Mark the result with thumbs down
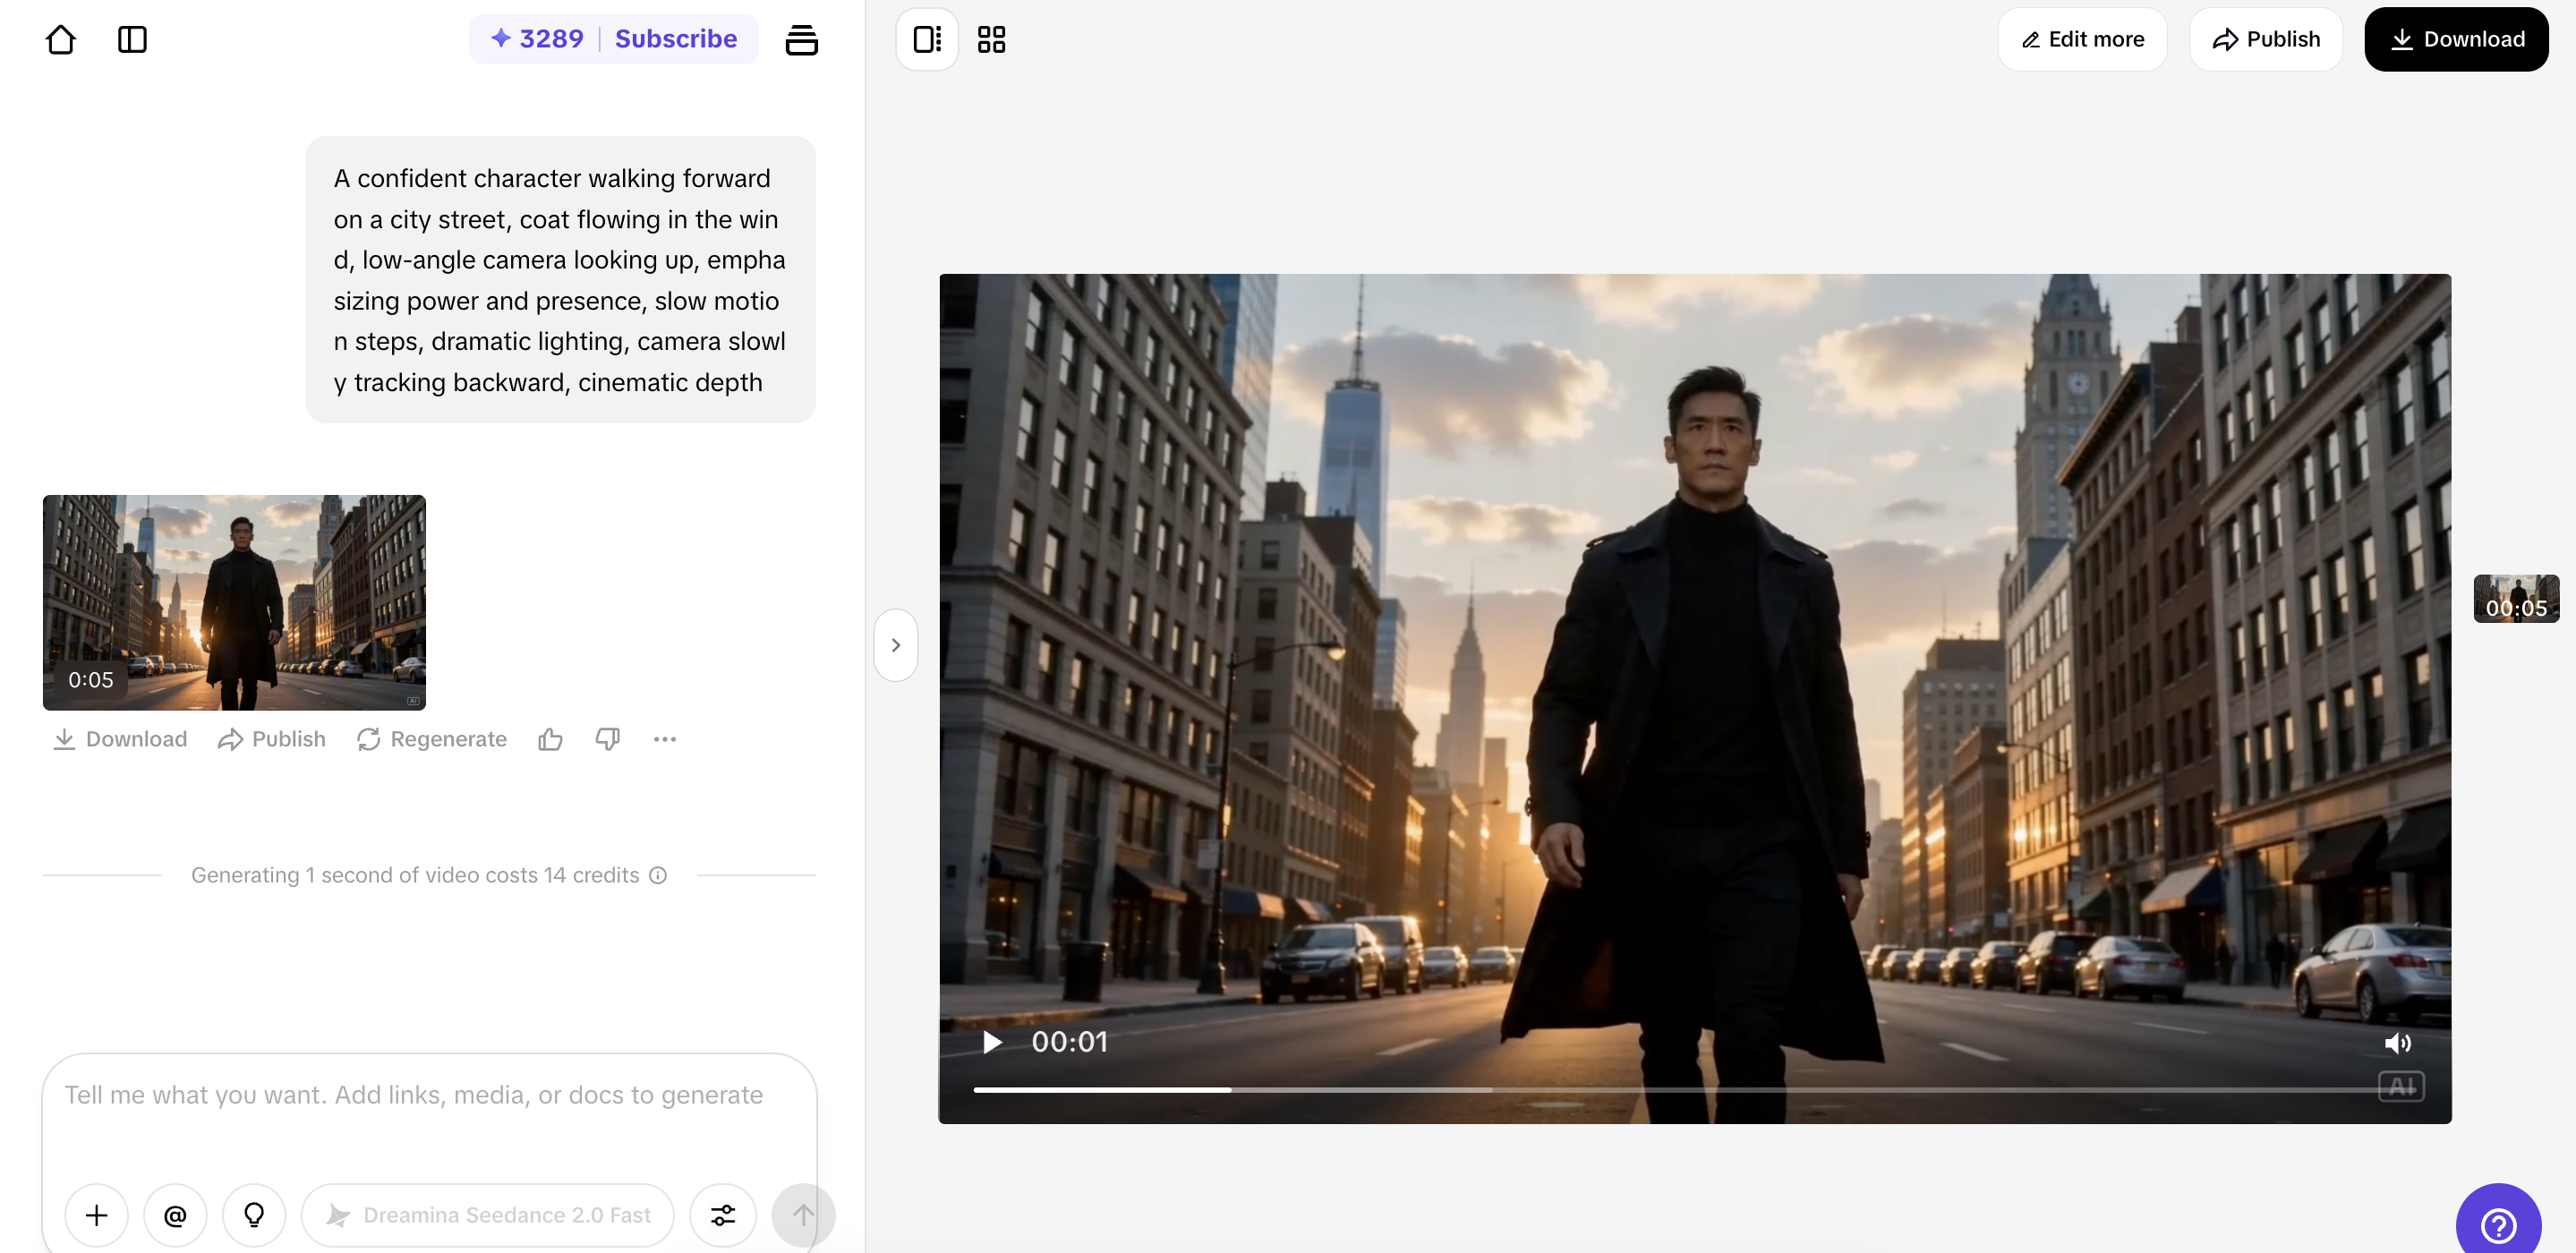This screenshot has width=2576, height=1253. [x=607, y=739]
